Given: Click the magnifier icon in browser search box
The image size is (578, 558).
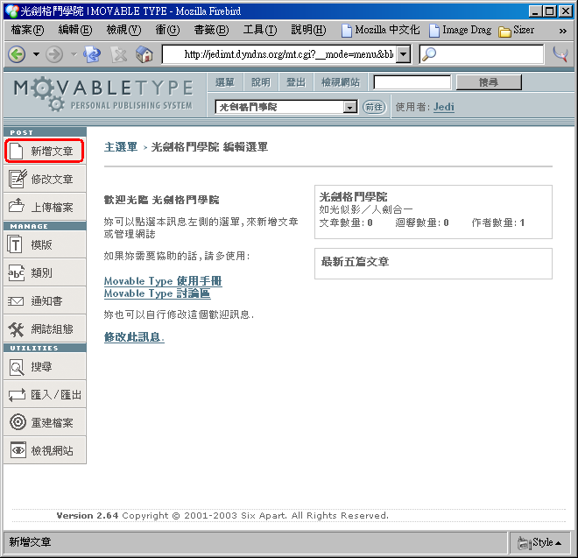Looking at the screenshot, I should (x=429, y=54).
